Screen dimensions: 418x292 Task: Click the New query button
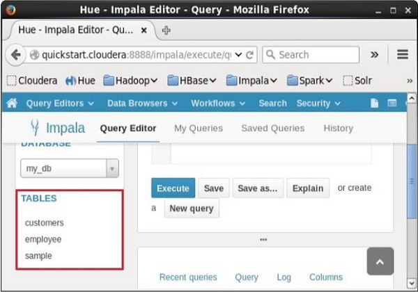tap(192, 208)
